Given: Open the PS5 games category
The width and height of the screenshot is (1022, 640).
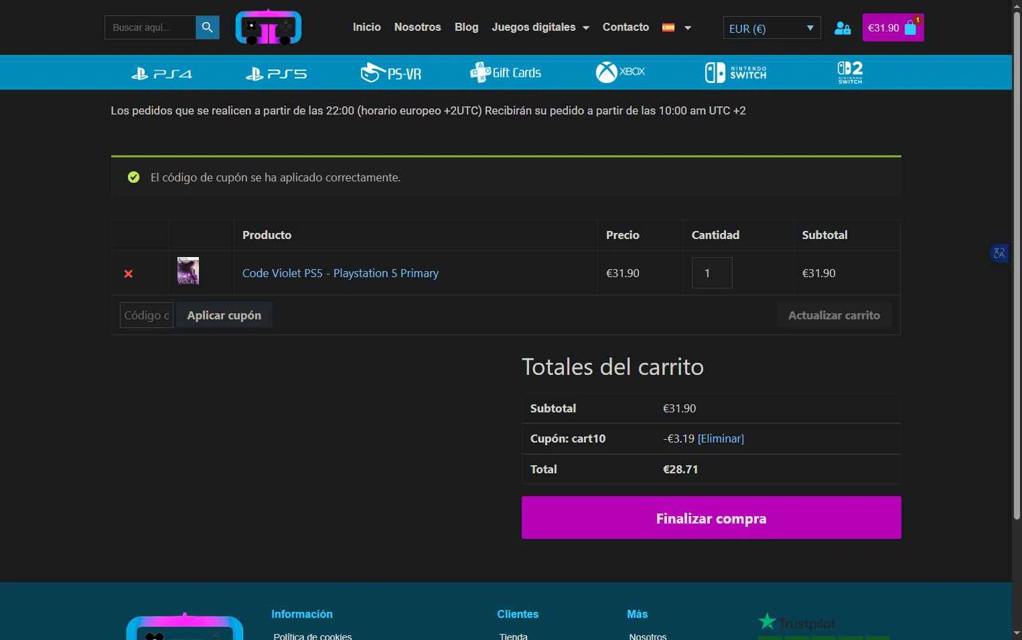Looking at the screenshot, I should pos(276,73).
